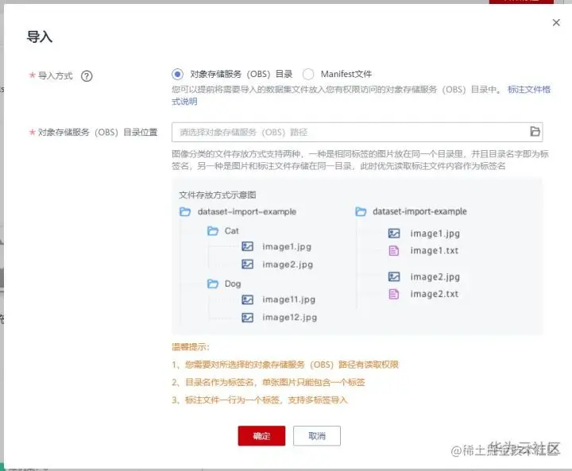The height and width of the screenshot is (471, 572).
Task: Click folder browse icon in OBS path field
Action: tap(535, 131)
